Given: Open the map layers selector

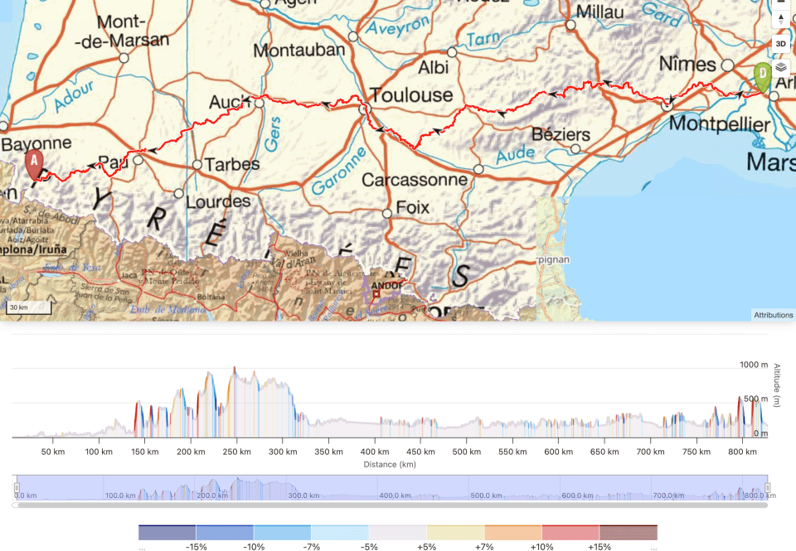Looking at the screenshot, I should [x=780, y=68].
